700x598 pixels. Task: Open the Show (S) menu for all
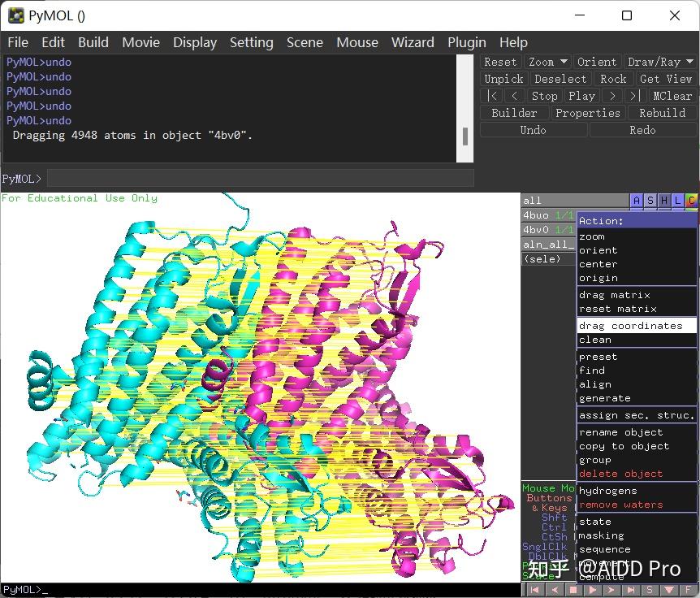650,201
